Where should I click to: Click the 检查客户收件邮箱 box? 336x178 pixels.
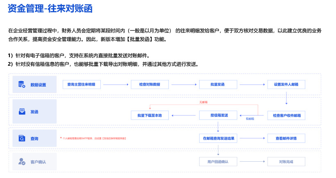[x=286, y=116]
